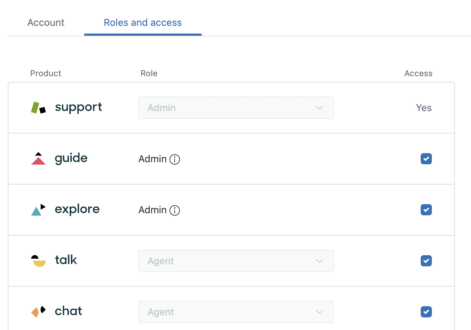
Task: Uncheck the Explore access checkbox
Action: pos(426,210)
